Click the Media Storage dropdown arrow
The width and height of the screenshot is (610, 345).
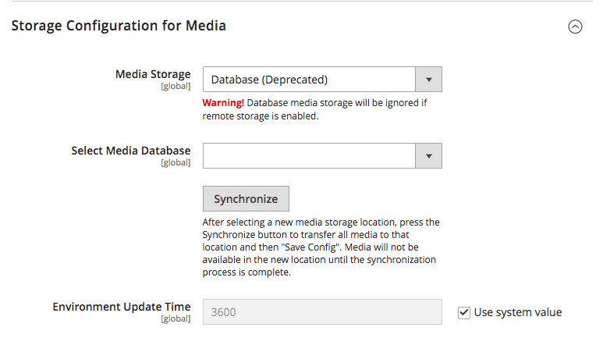pyautogui.click(x=428, y=79)
